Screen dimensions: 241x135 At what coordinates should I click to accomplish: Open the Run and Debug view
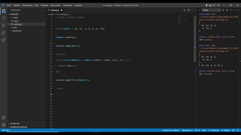(3, 33)
